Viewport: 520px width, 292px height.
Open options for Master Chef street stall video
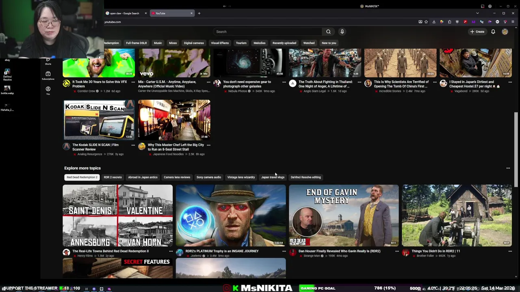tap(208, 145)
